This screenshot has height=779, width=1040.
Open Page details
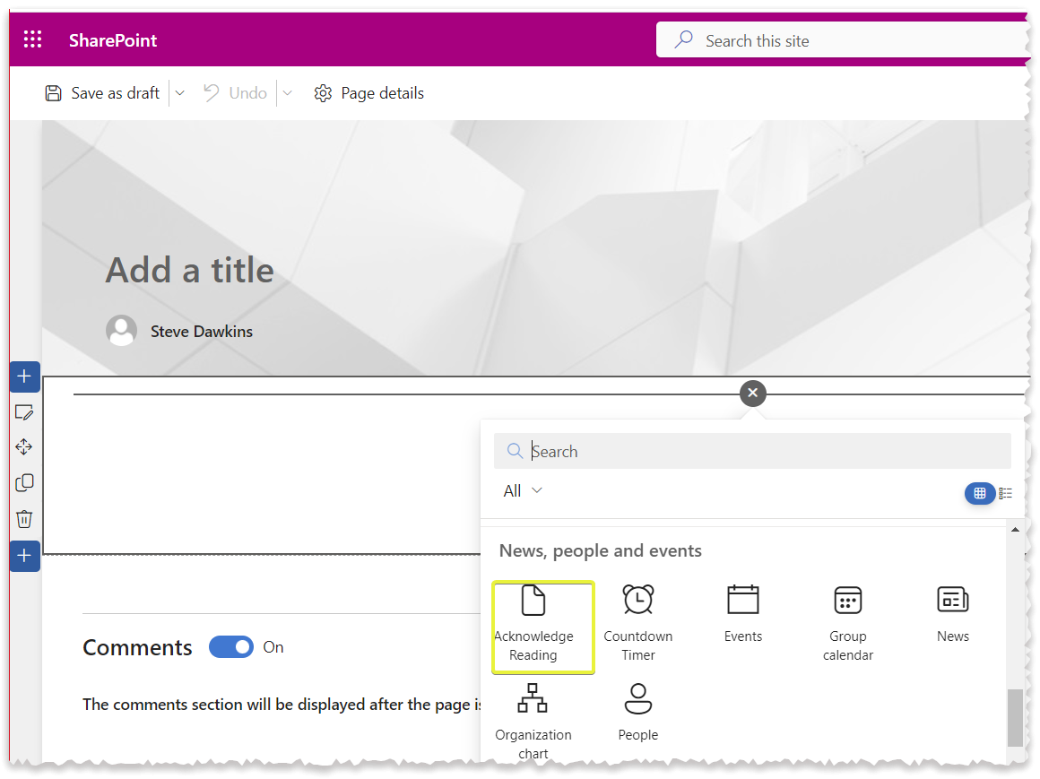tap(368, 92)
